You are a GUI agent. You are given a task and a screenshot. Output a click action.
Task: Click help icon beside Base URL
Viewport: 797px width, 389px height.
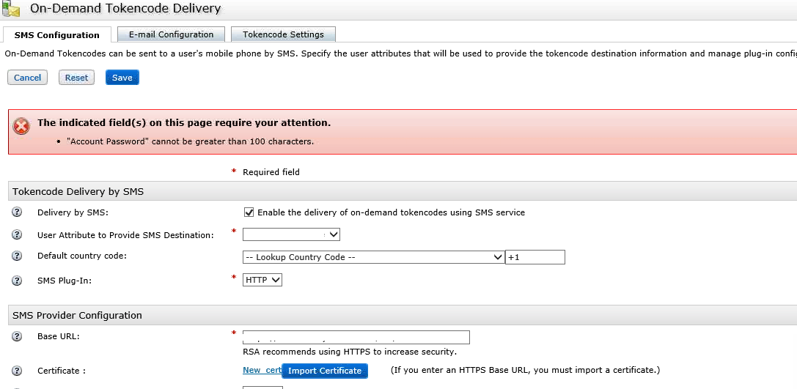pos(17,336)
